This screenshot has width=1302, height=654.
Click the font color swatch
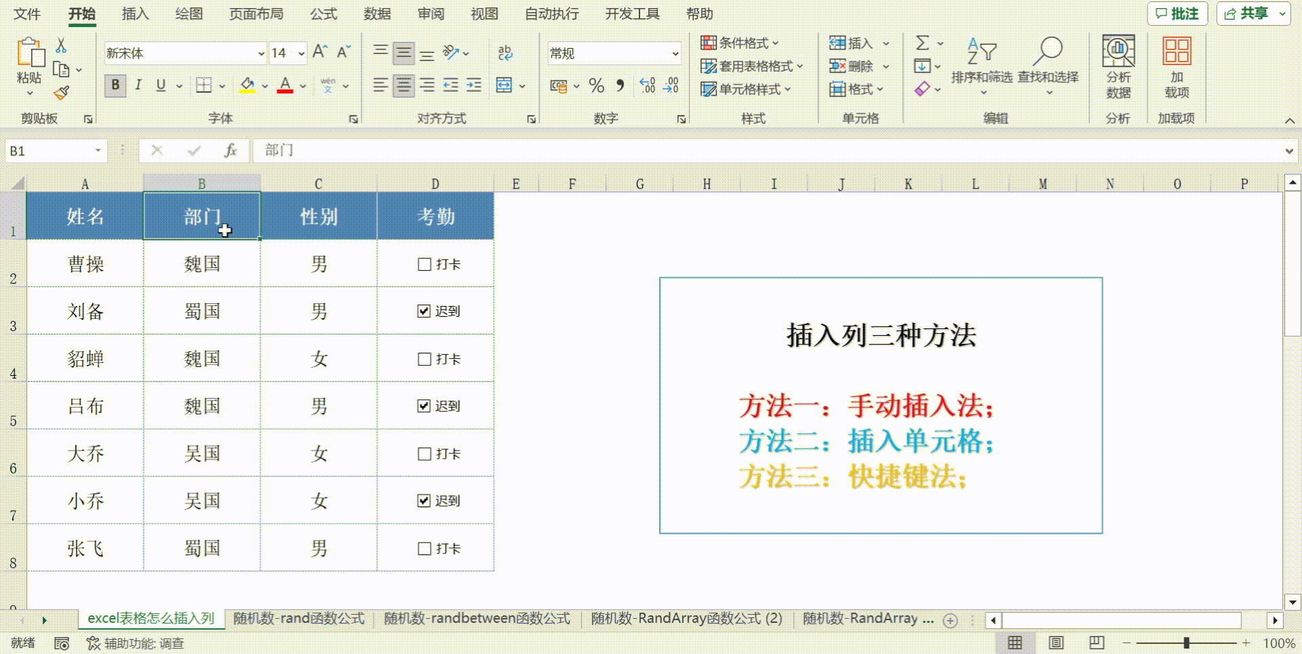[x=285, y=85]
